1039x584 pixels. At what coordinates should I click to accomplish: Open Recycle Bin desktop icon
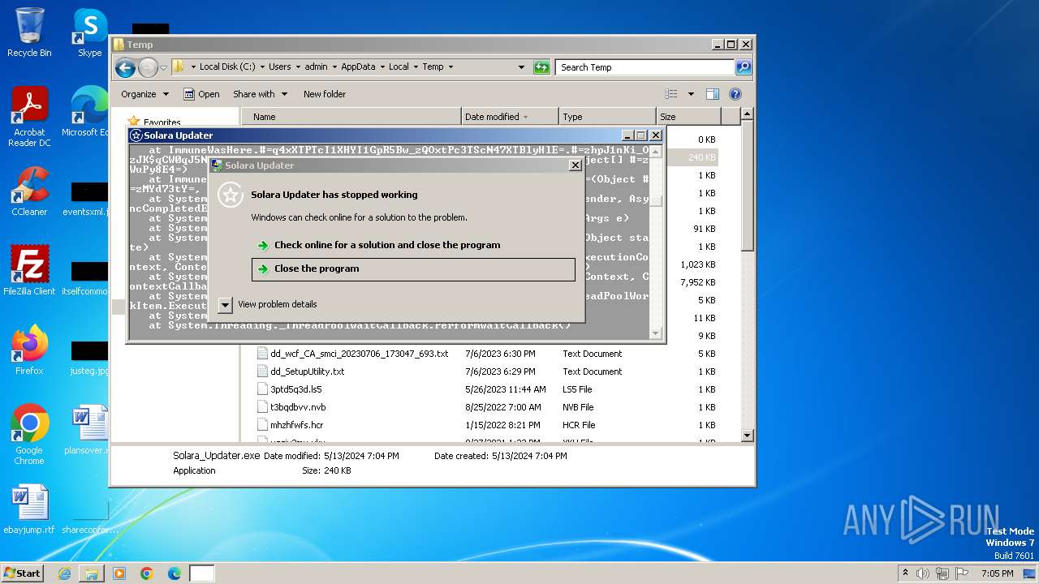29,32
